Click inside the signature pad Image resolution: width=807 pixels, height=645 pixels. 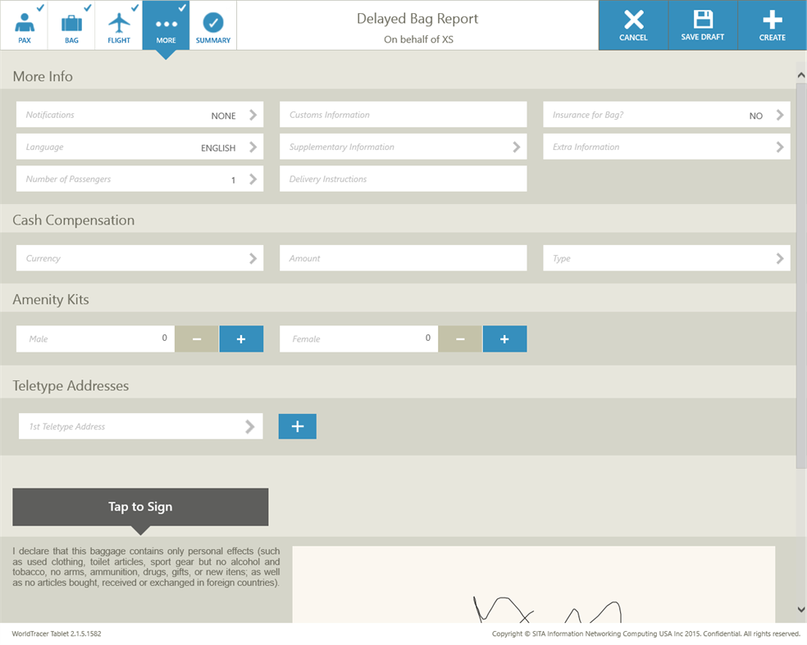click(534, 584)
